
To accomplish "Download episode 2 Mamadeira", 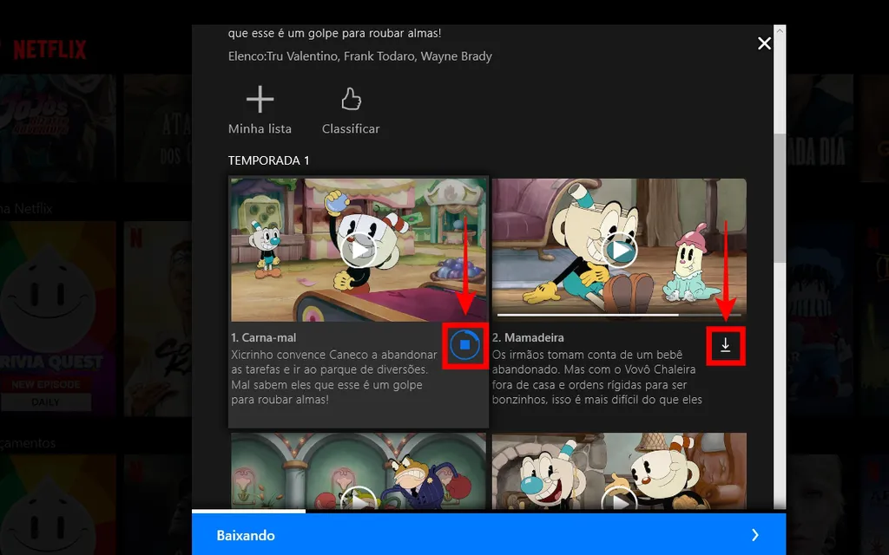I will click(x=726, y=344).
